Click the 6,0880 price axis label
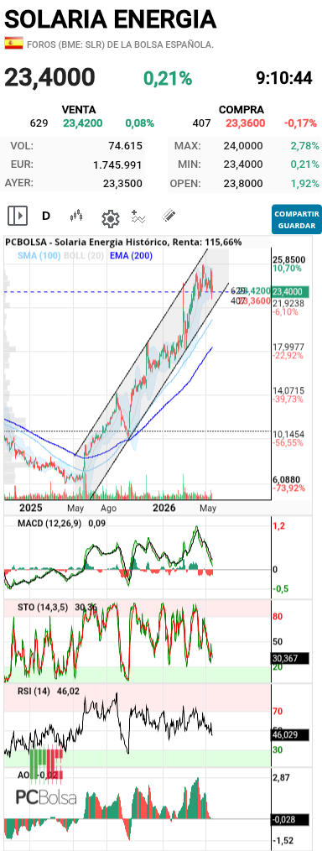 (286, 479)
